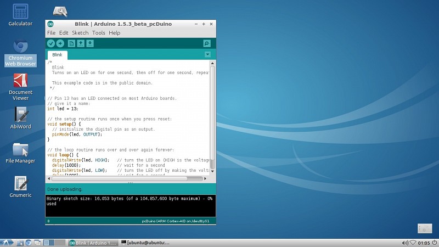The height and width of the screenshot is (247, 439).
Task: Click the 'digitalWrite(led, LOW);' line
Action: click(79, 170)
